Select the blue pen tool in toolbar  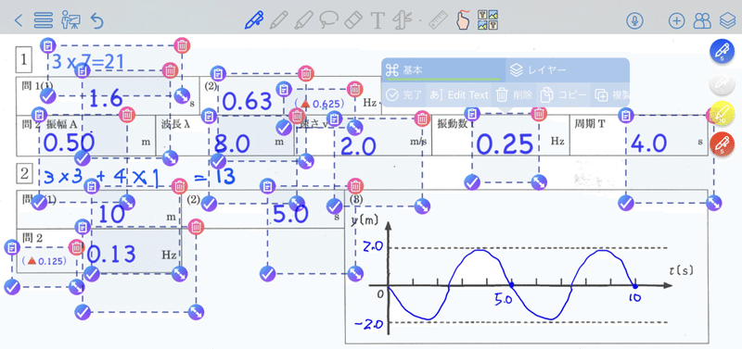(253, 20)
